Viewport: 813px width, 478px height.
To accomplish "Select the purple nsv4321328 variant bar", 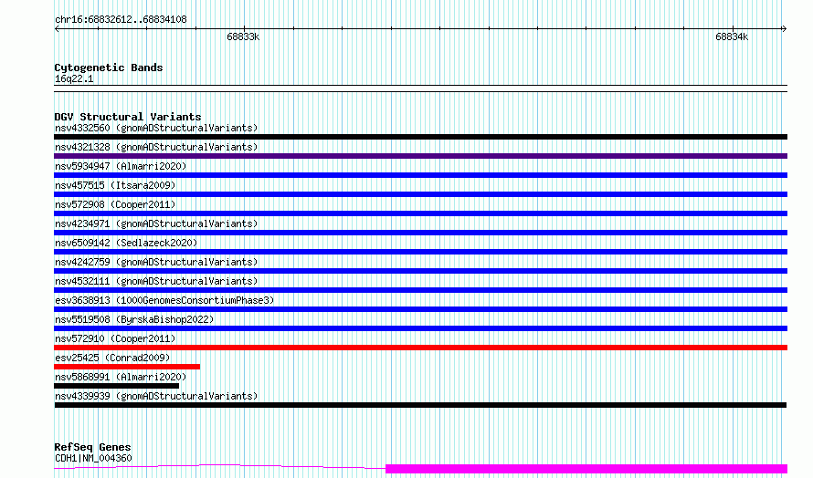I will (420, 156).
